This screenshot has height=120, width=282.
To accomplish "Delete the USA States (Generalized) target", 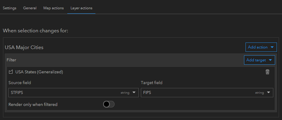I will [x=267, y=72].
